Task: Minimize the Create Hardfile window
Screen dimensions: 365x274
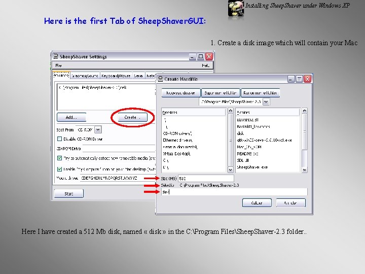Action: point(291,79)
